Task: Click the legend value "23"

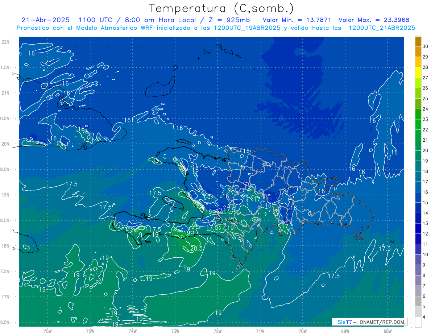Action: point(426,119)
